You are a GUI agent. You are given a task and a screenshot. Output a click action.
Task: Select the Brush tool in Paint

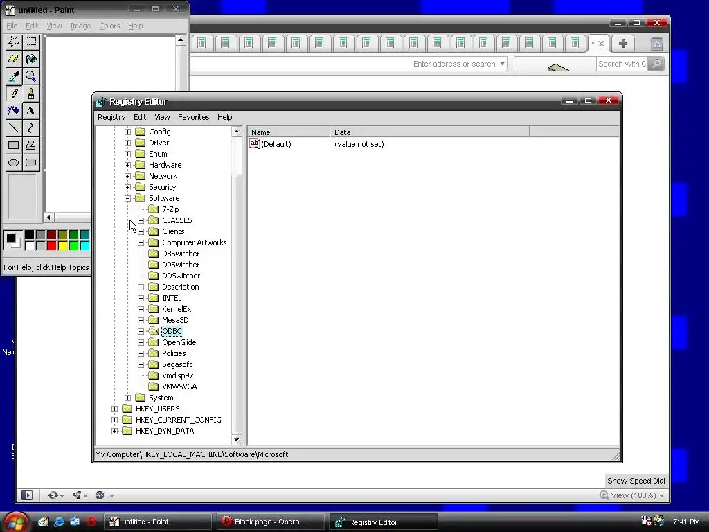(x=30, y=94)
